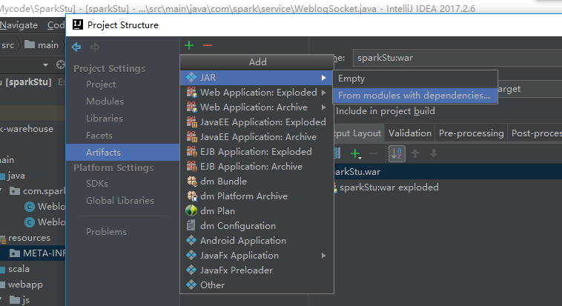Click the dm Plan globe icon
The image size is (562, 306).
(x=191, y=210)
